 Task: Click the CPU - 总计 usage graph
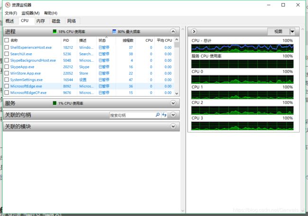243,48
